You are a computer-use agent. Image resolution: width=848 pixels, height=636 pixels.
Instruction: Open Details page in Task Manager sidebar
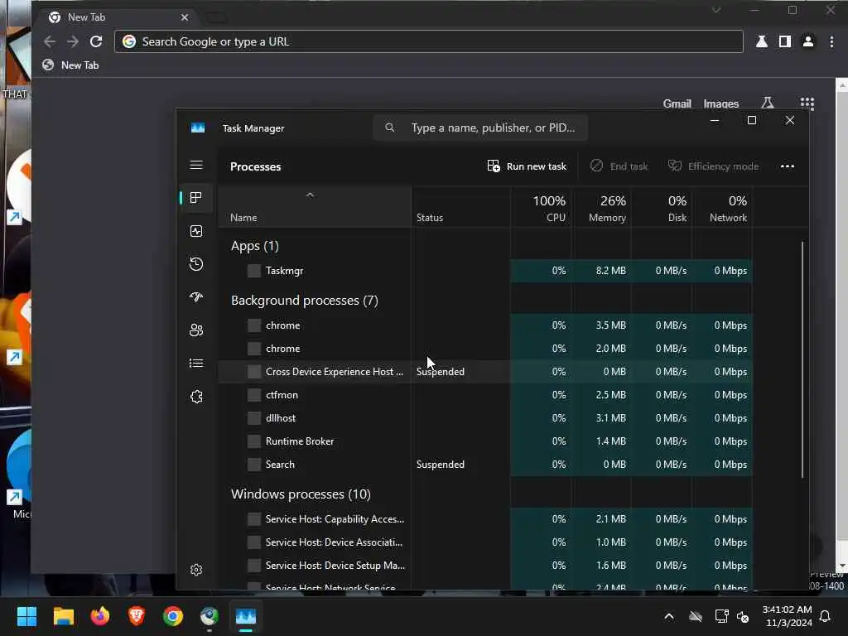click(x=196, y=363)
